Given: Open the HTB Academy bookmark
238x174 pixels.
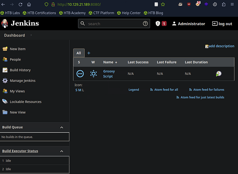Looking at the screenshot, I should (x=72, y=13).
